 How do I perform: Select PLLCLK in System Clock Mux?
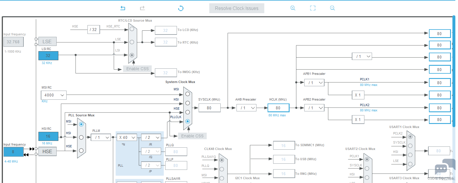pos(187,121)
